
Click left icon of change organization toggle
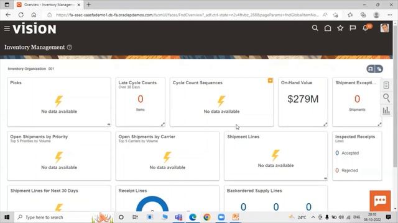(x=371, y=69)
